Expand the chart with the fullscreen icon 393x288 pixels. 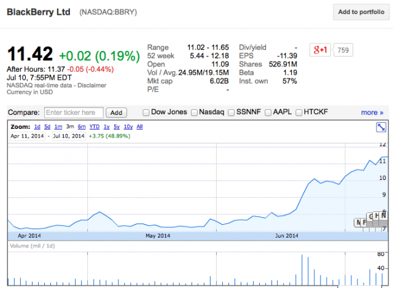(x=381, y=127)
